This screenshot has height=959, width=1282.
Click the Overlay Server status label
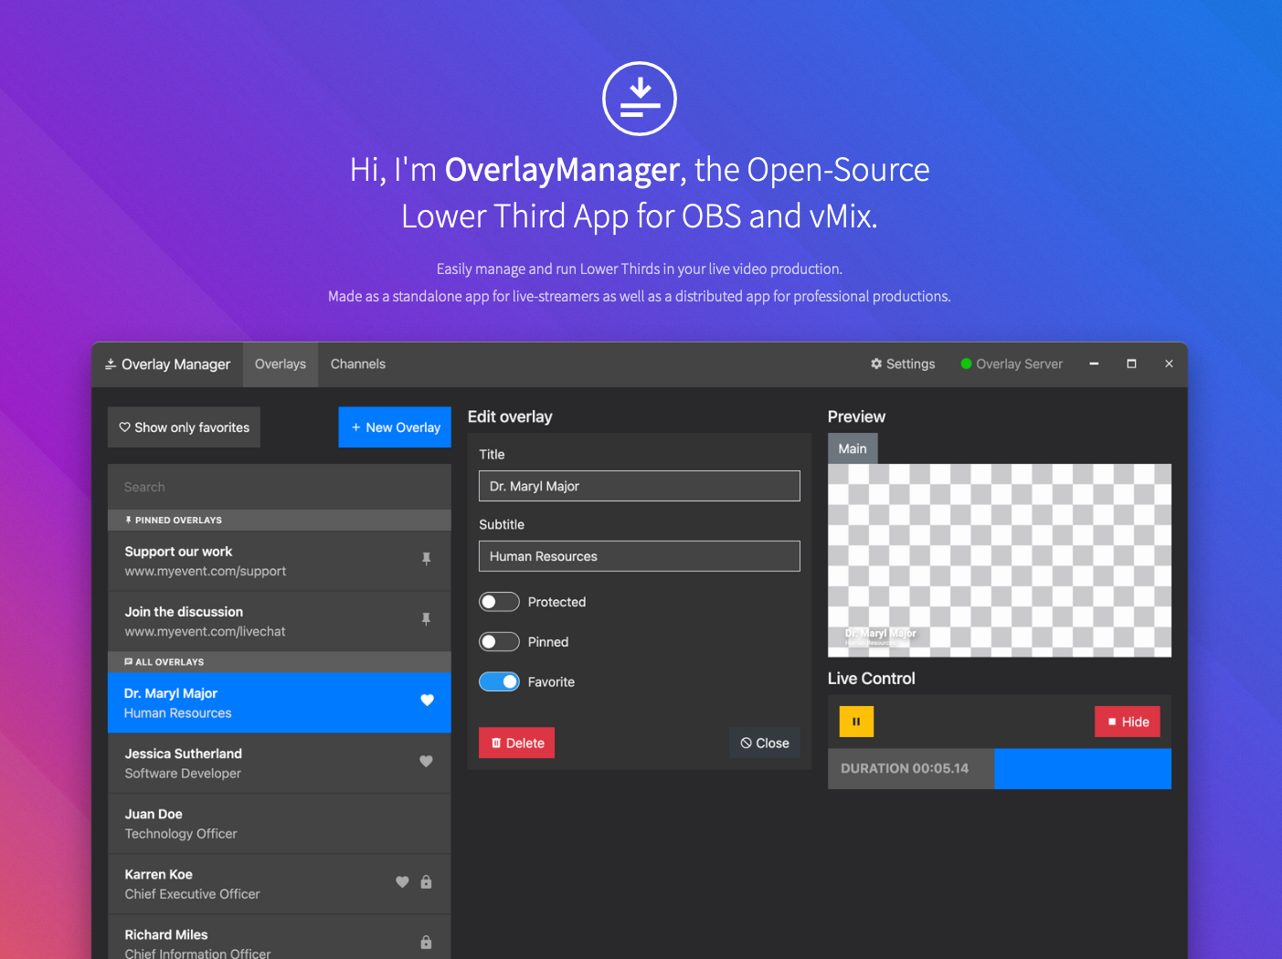tap(1020, 364)
